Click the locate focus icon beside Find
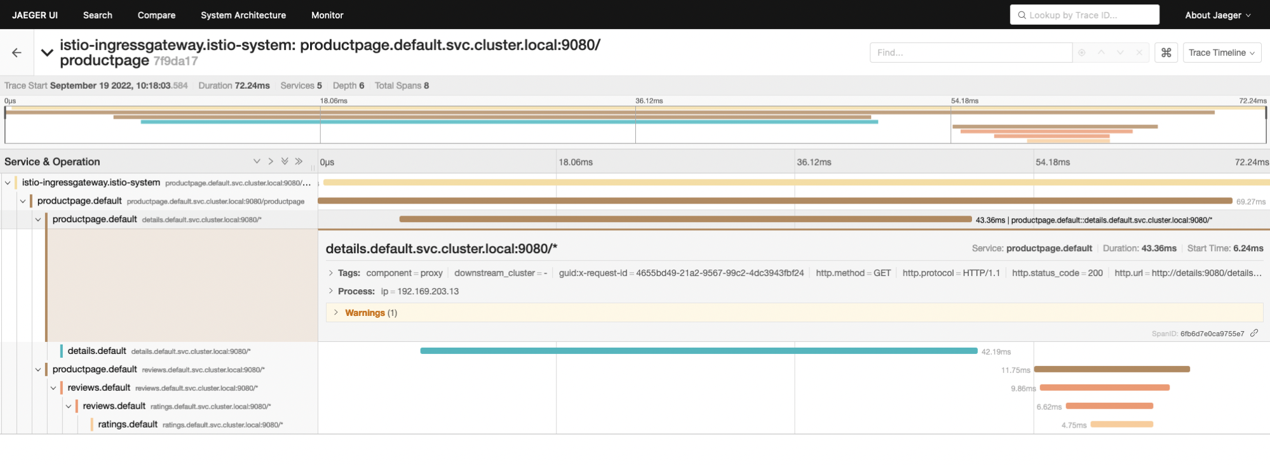Image resolution: width=1270 pixels, height=465 pixels. point(1082,53)
